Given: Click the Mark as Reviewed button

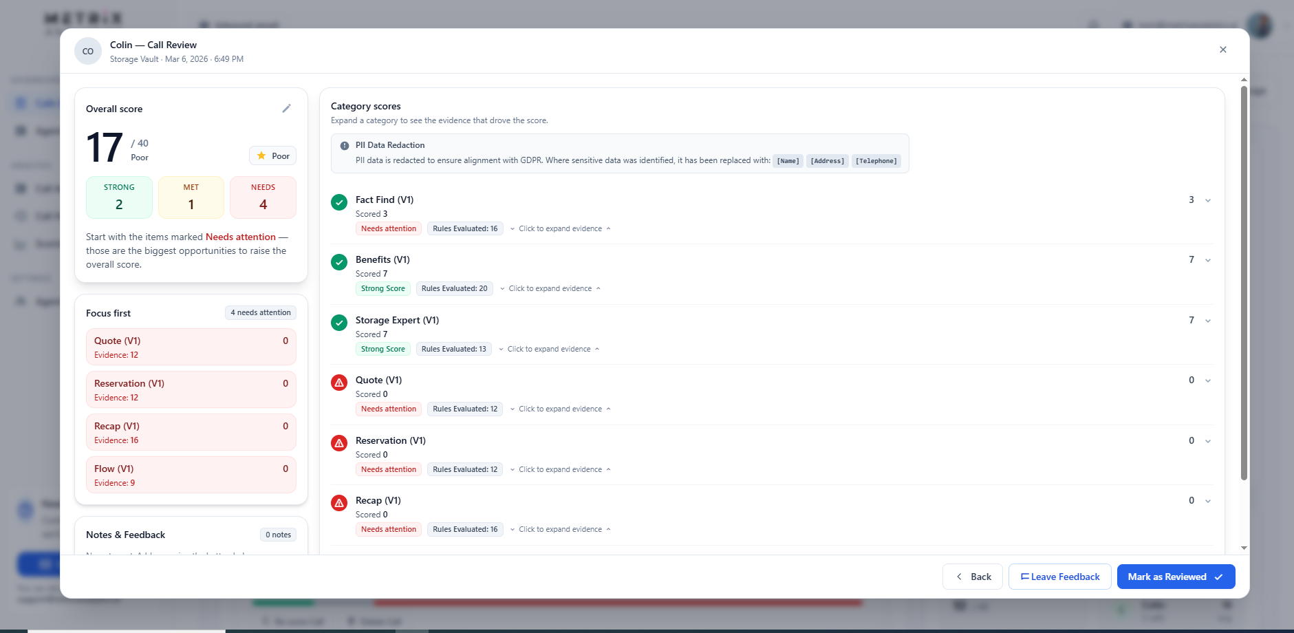Looking at the screenshot, I should 1176,577.
